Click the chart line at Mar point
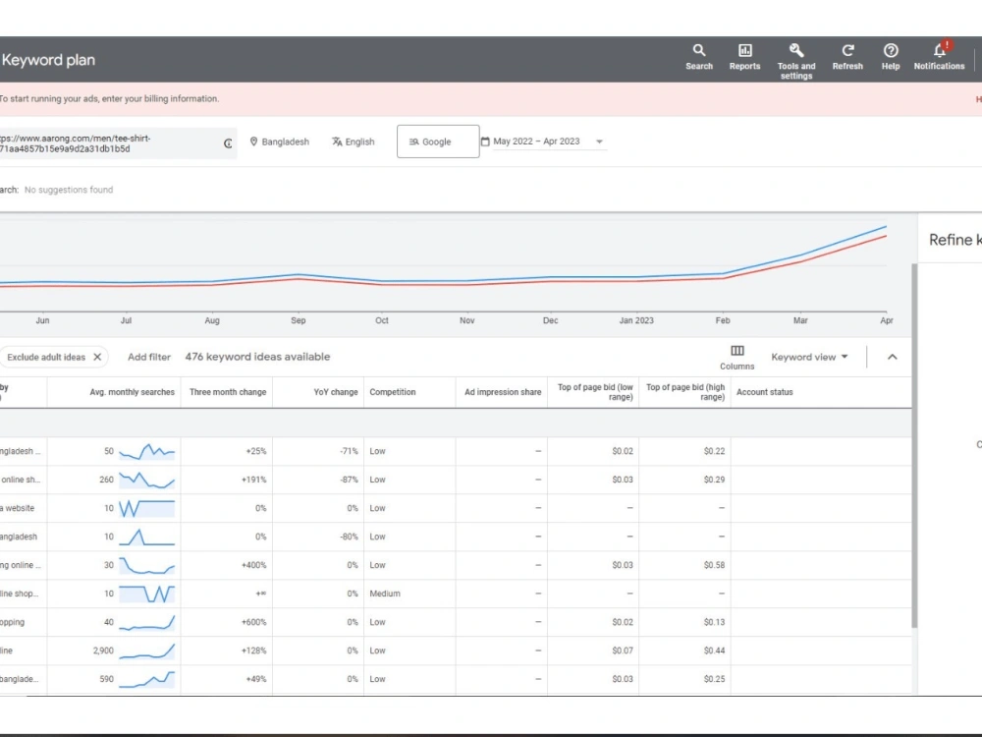The height and width of the screenshot is (737, 982). coord(800,255)
